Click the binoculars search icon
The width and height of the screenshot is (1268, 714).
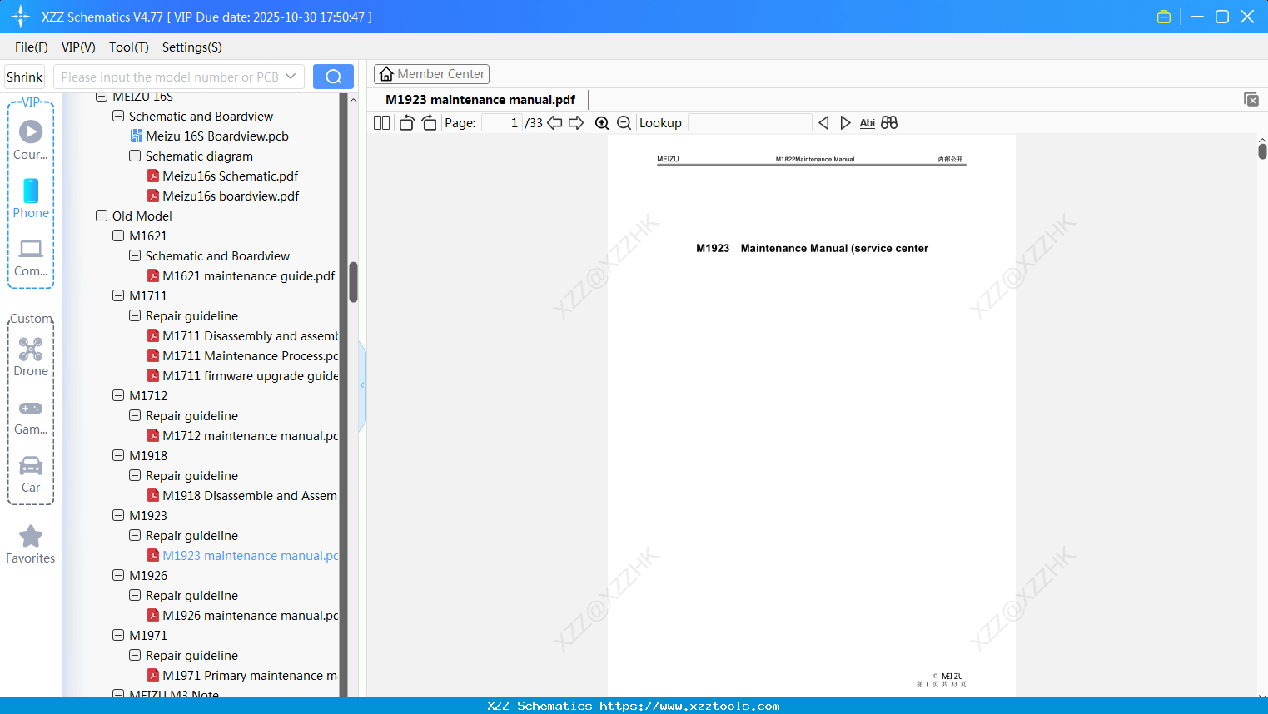889,123
